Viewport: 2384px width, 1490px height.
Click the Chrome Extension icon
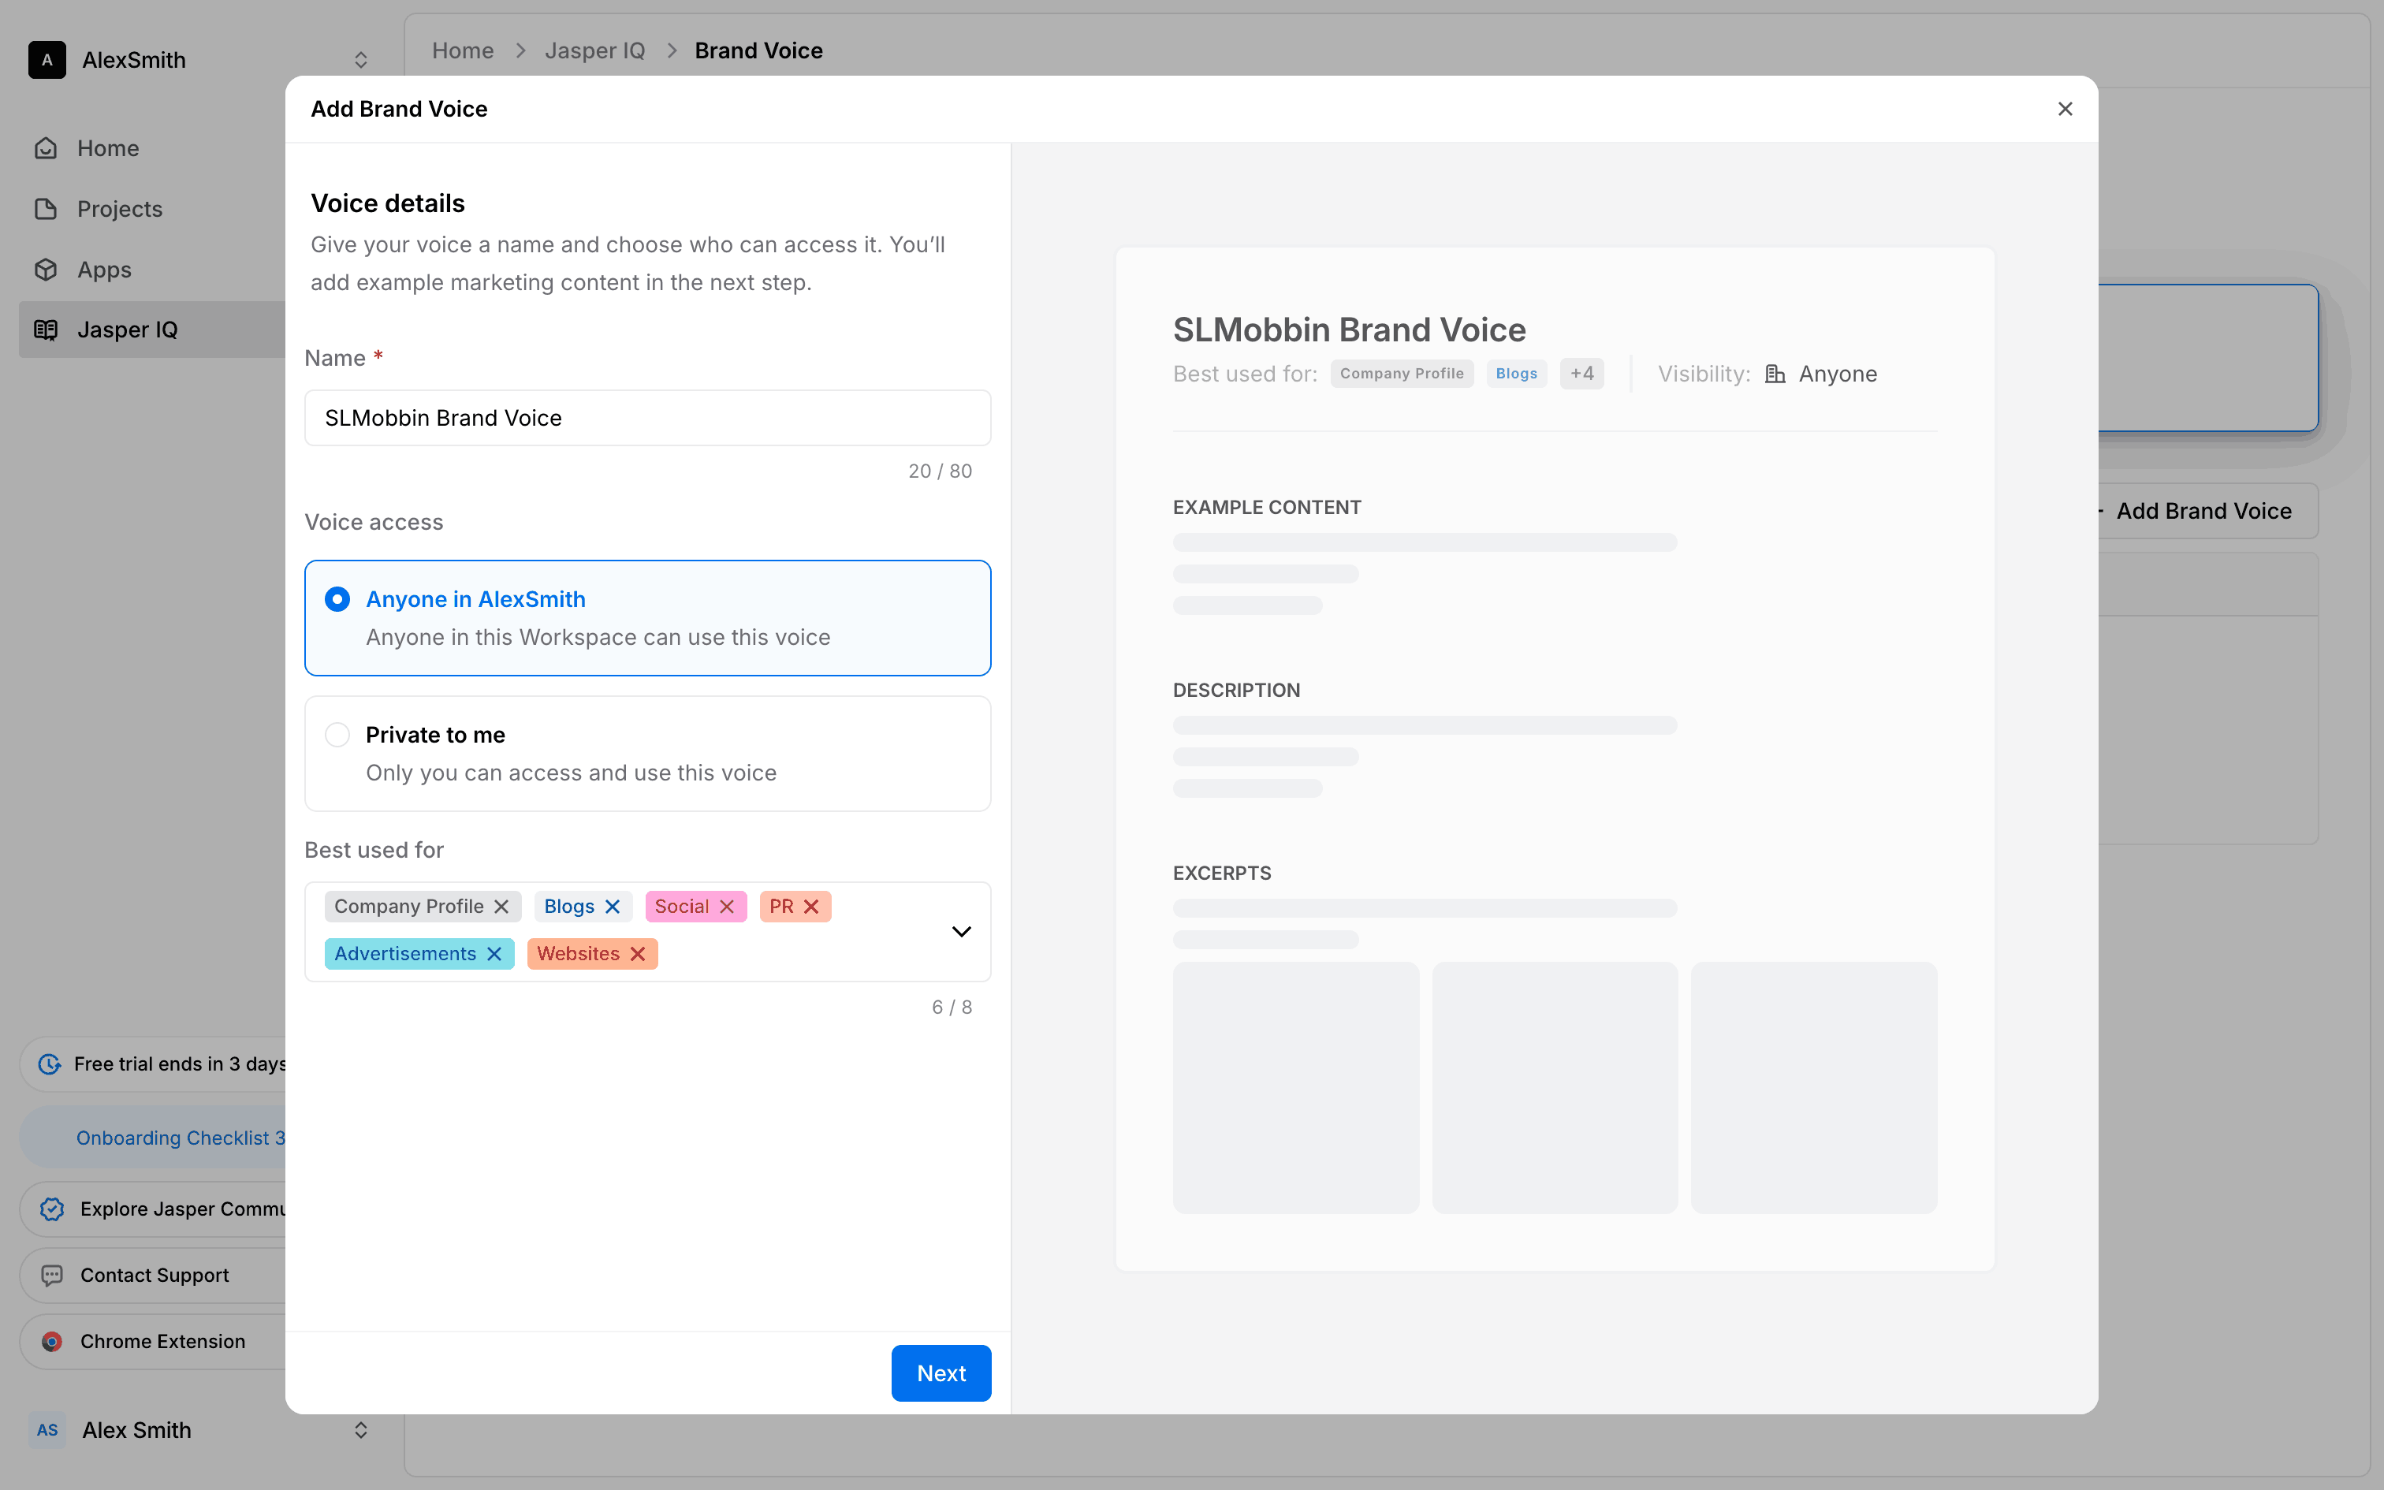(52, 1341)
